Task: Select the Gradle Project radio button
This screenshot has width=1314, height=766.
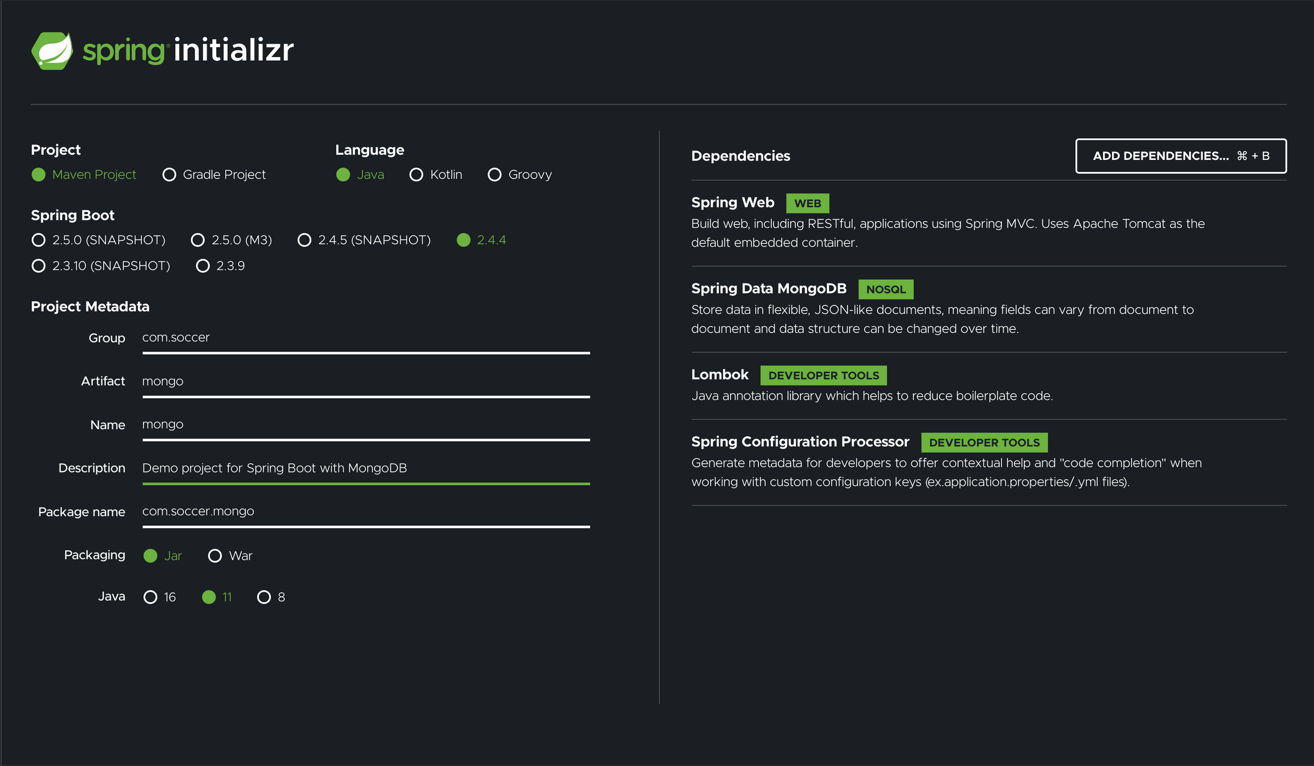Action: tap(167, 174)
